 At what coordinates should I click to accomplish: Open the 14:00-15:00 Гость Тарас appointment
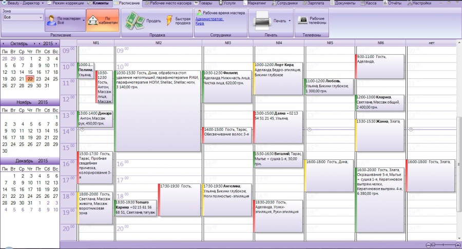coord(227,135)
